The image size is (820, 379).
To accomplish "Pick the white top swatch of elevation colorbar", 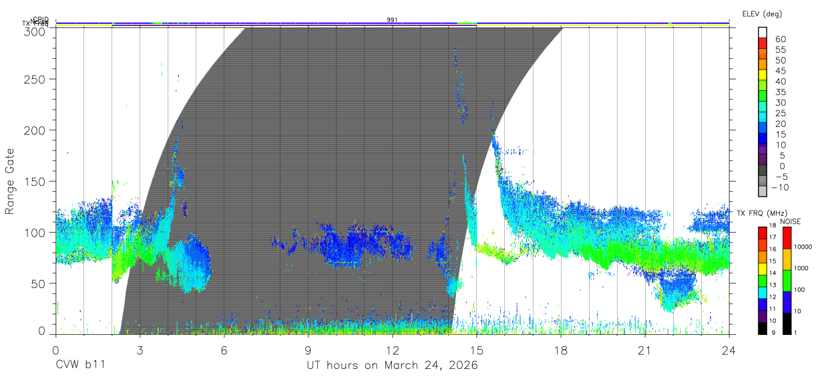I will pyautogui.click(x=763, y=33).
